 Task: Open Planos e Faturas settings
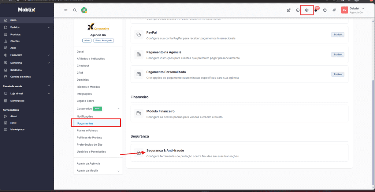[x=87, y=130]
